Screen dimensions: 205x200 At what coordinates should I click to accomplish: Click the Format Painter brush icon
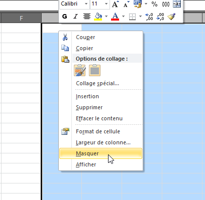[171, 17]
